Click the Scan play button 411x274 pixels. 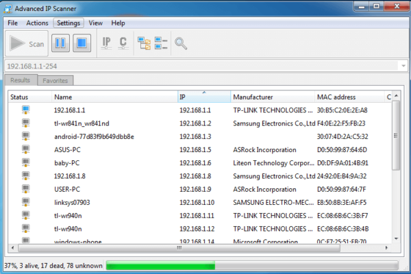tap(26, 44)
